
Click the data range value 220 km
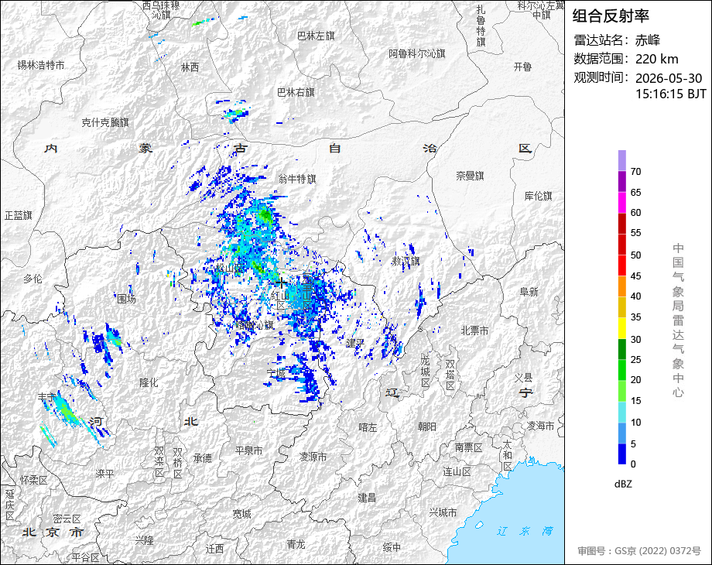pos(656,59)
